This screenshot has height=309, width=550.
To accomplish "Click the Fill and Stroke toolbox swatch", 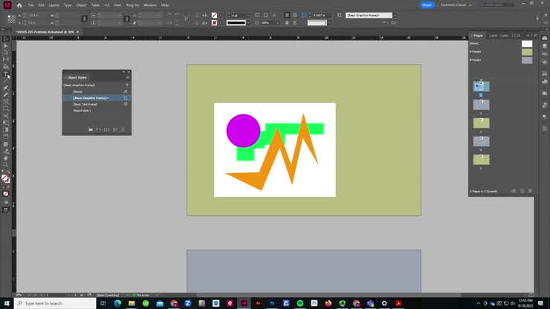I will pos(6,178).
